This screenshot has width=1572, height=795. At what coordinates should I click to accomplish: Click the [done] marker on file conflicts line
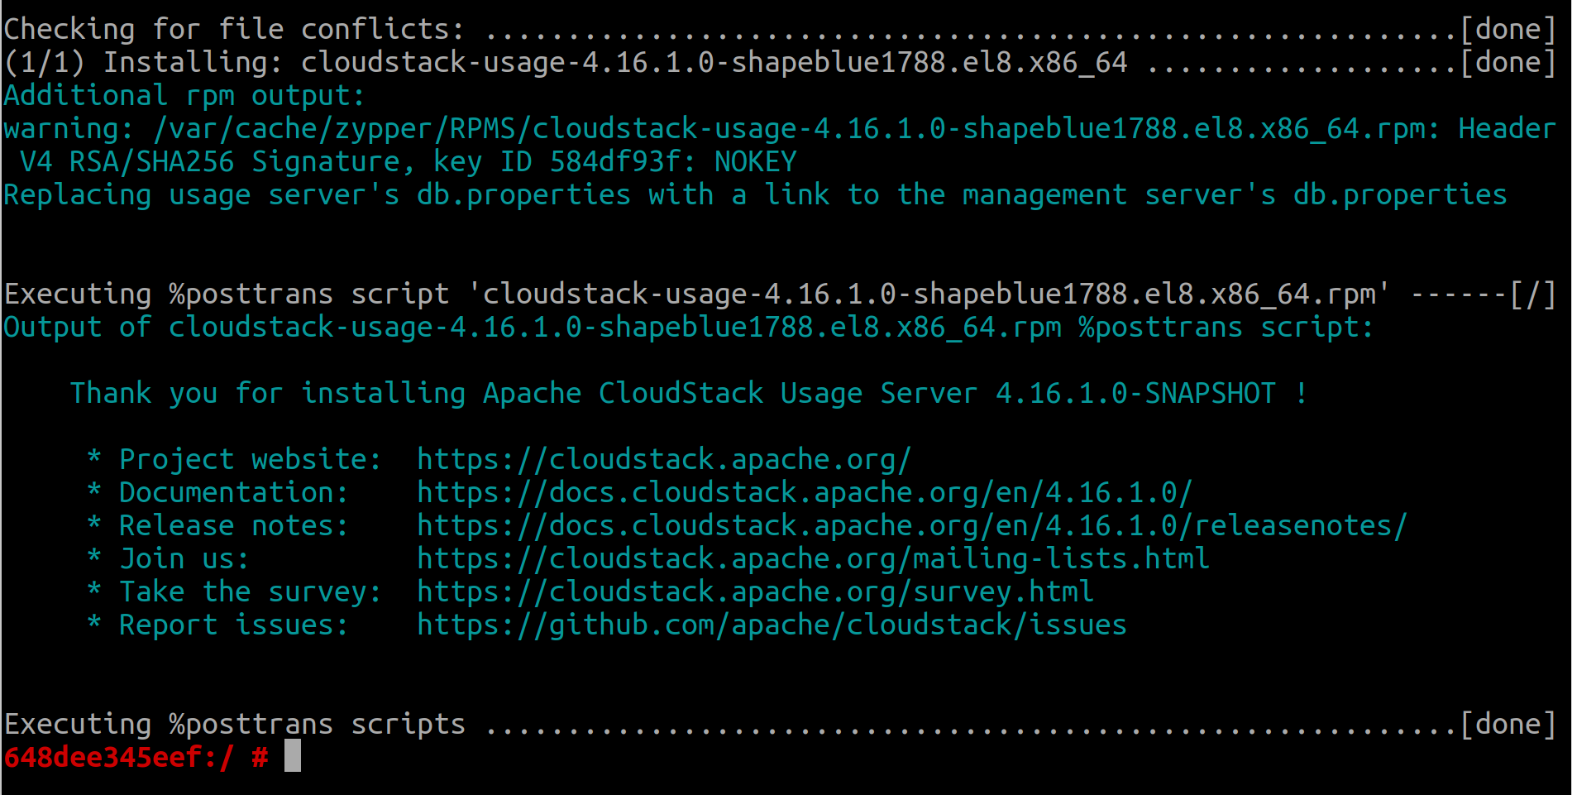click(x=1508, y=29)
